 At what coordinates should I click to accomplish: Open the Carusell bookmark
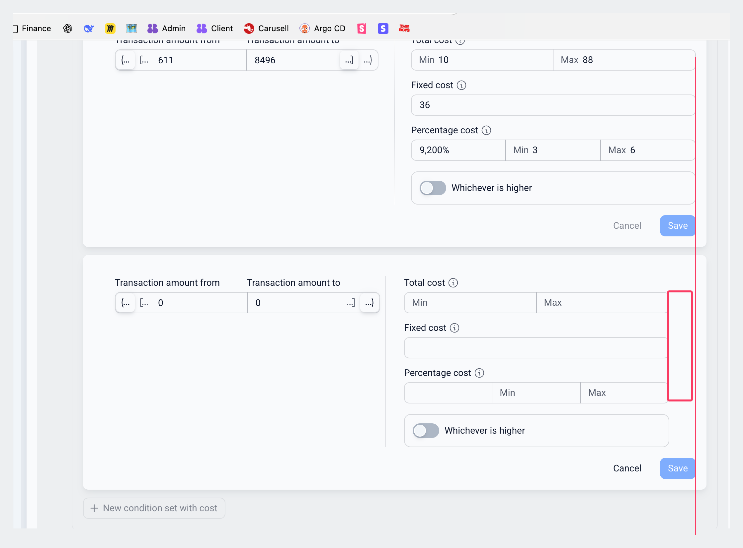point(266,29)
